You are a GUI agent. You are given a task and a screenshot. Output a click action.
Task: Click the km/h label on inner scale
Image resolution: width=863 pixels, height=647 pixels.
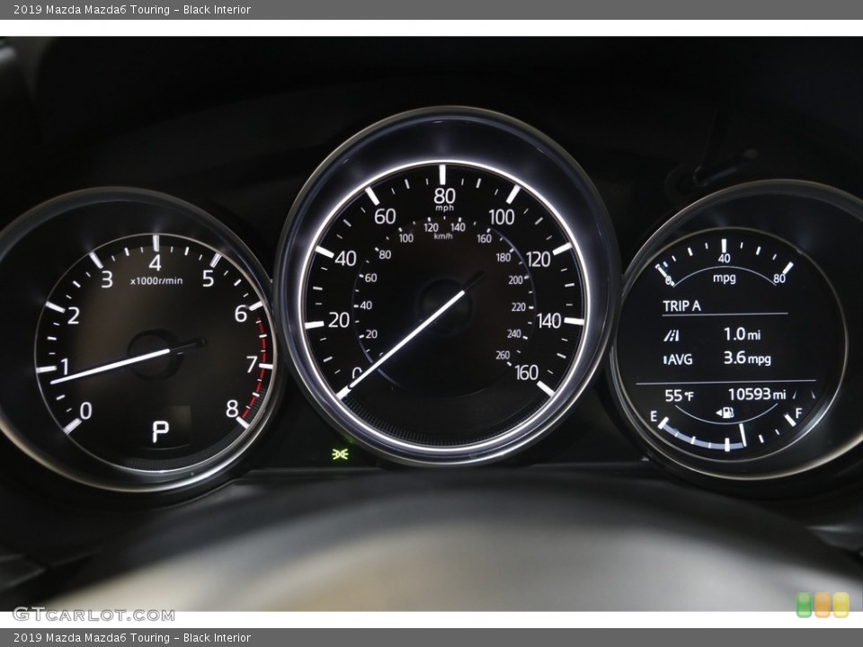[x=443, y=236]
